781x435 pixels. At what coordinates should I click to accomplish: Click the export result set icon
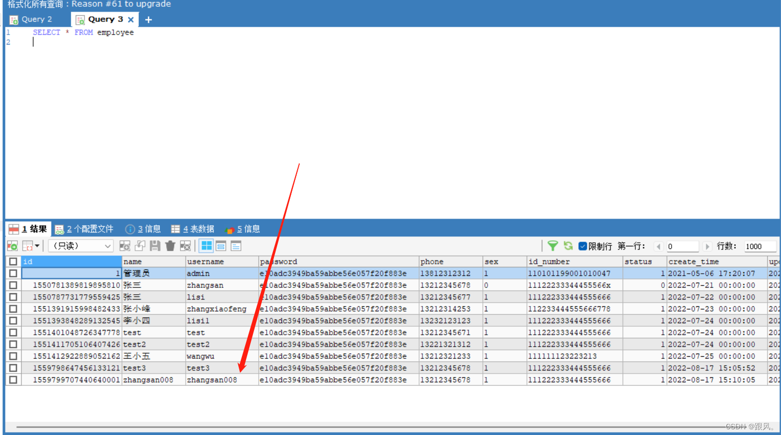[13, 245]
